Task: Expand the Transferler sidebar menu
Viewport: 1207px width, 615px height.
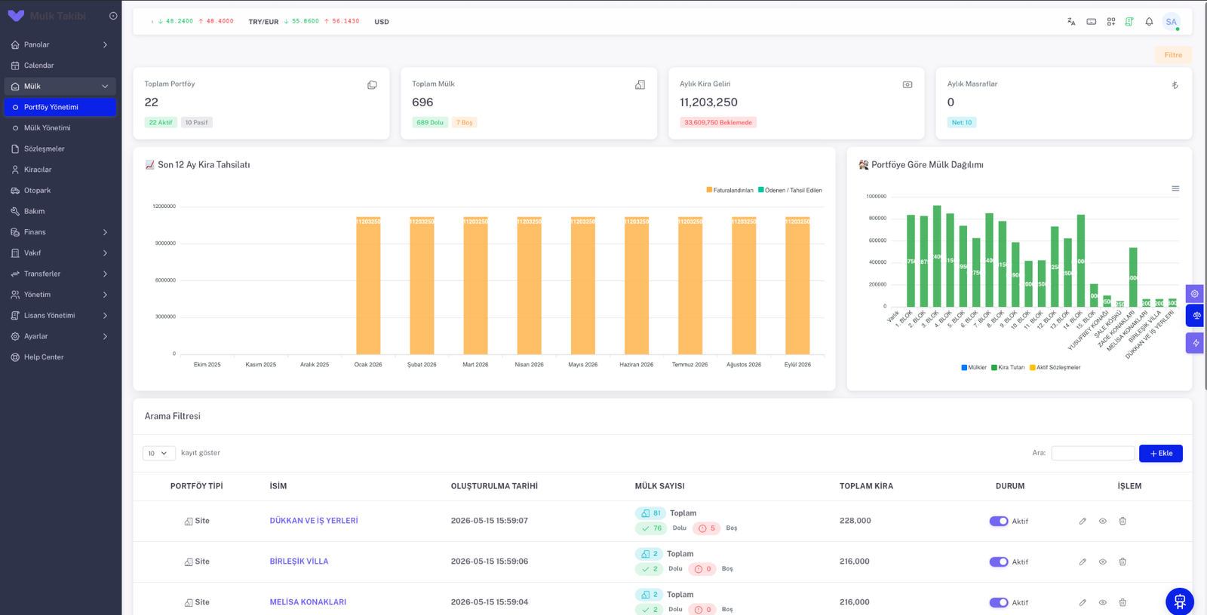Action: click(60, 274)
